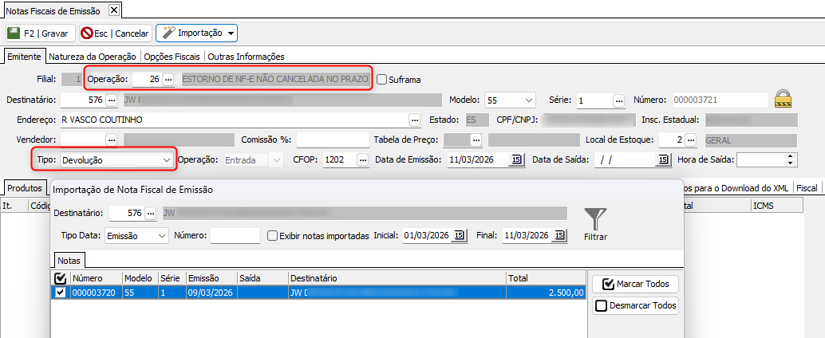Open the Operação lookup ellipsis button
The height and width of the screenshot is (338, 825).
pos(168,80)
